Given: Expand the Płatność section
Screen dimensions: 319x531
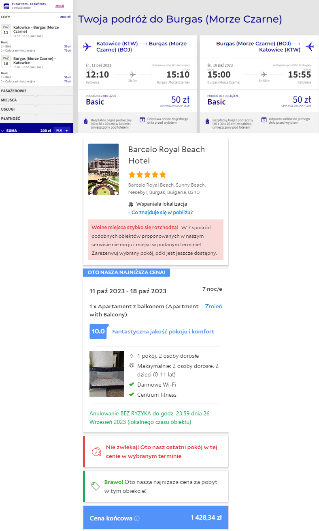Looking at the screenshot, I should tap(36, 118).
